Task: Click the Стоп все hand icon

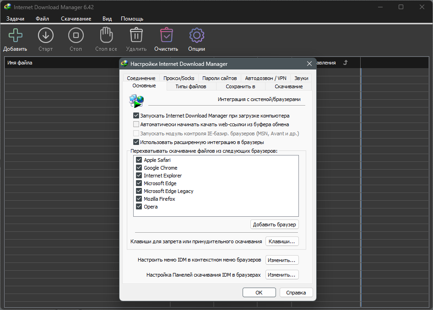Action: 106,35
